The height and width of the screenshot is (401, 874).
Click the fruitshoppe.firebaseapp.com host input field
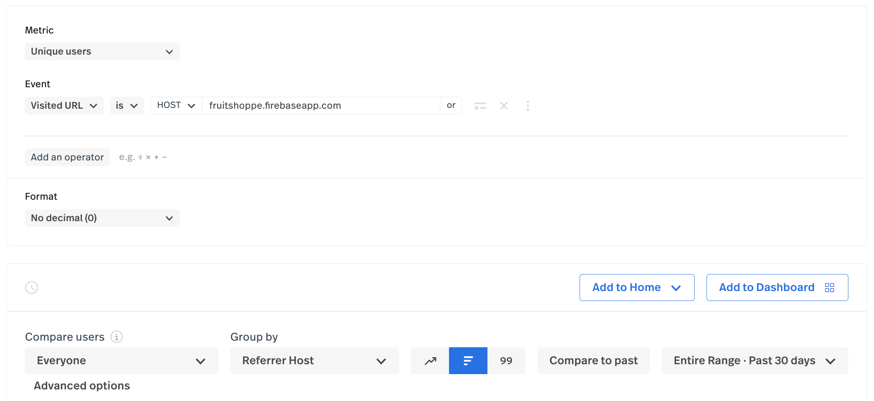click(x=320, y=106)
